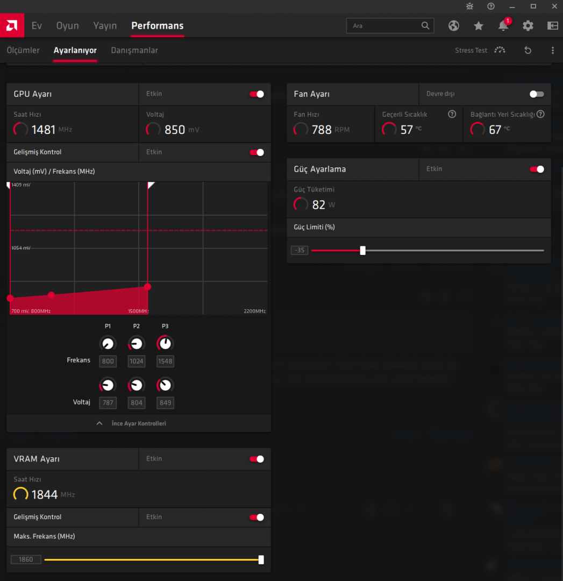The height and width of the screenshot is (581, 563).
Task: Click the P3 Voltaj dial knob
Action: 165,385
